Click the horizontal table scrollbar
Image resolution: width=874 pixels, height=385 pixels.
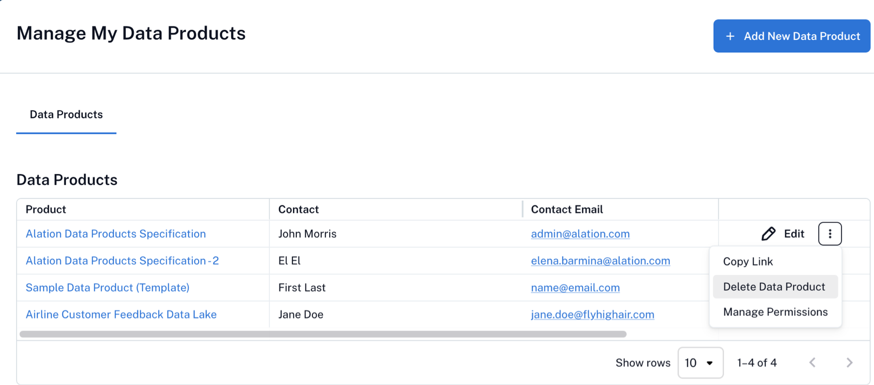pos(323,334)
